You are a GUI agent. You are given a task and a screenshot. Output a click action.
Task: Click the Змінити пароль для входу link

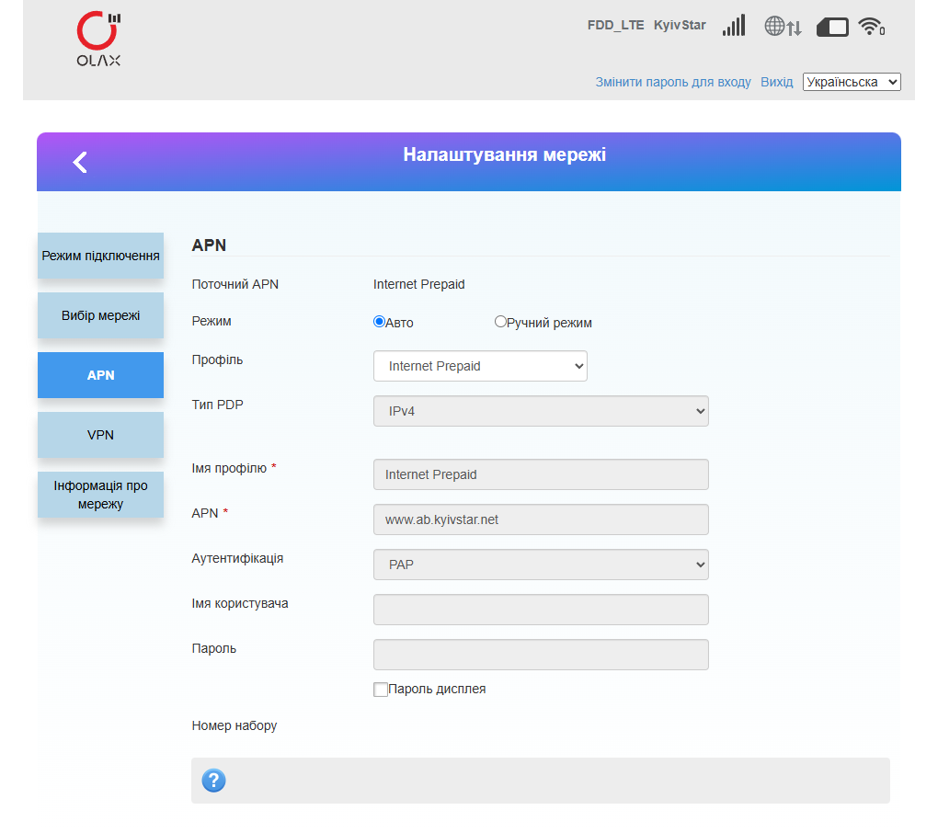[673, 82]
